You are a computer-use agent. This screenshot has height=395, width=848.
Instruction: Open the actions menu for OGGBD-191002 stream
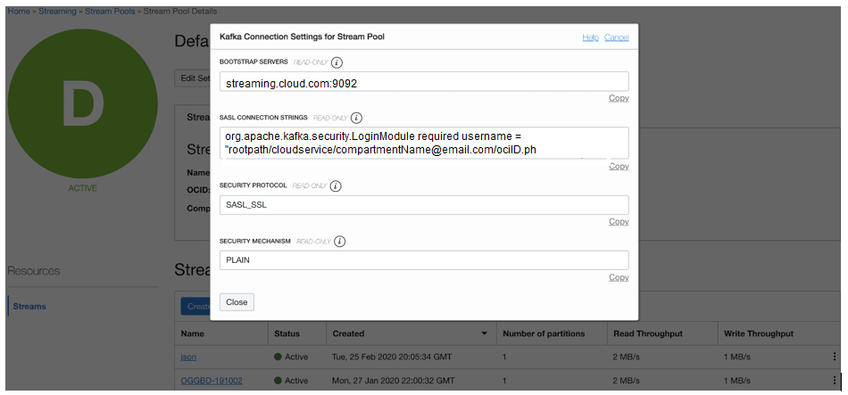(x=835, y=381)
